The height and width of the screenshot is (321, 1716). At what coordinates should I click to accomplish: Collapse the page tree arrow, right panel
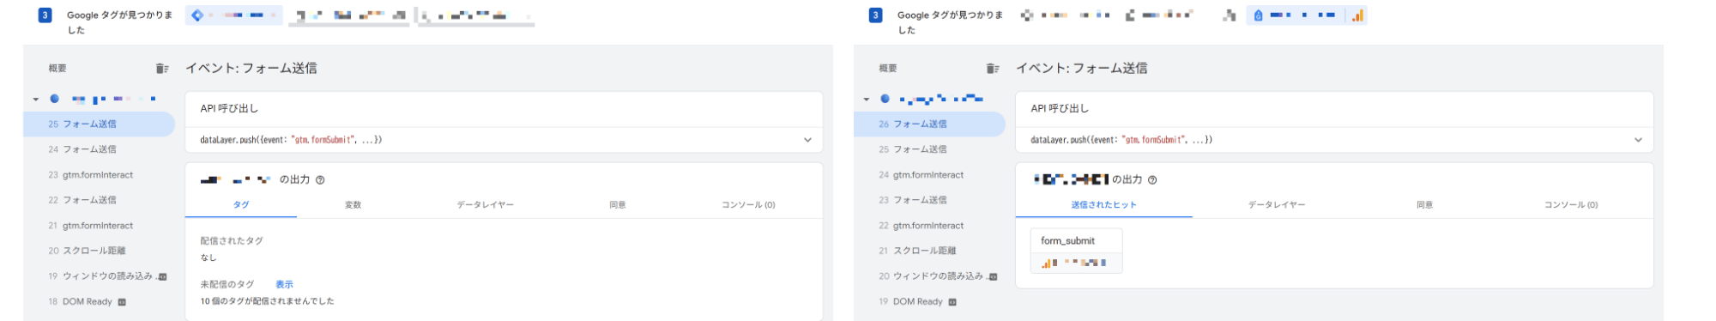867,100
